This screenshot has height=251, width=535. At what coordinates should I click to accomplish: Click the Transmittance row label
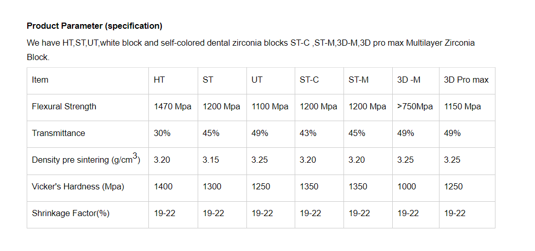click(59, 133)
